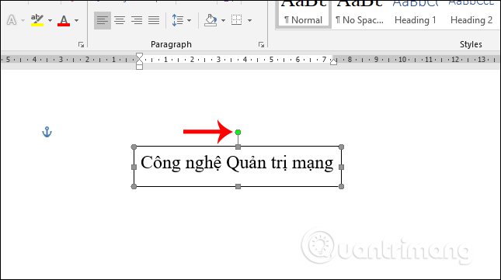Click the object anchor icon
The height and width of the screenshot is (280, 501).
point(47,132)
